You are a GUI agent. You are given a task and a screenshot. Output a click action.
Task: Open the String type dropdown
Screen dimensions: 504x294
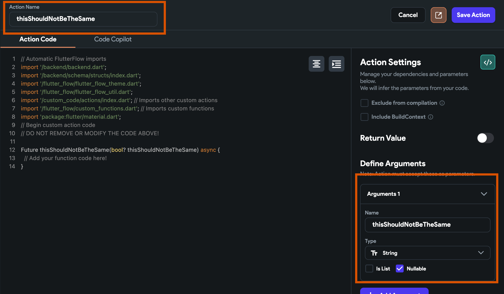(428, 253)
